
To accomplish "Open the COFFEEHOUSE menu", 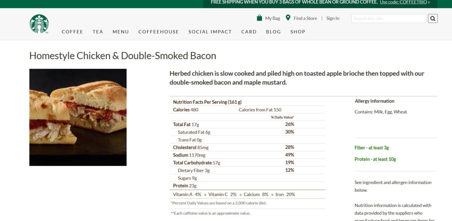I will click(x=159, y=32).
